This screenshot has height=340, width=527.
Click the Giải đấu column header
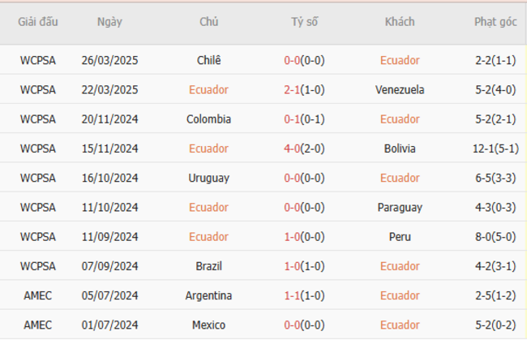(38, 22)
